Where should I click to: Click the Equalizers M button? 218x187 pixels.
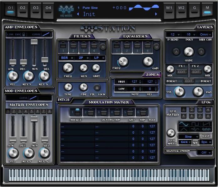(x=157, y=47)
